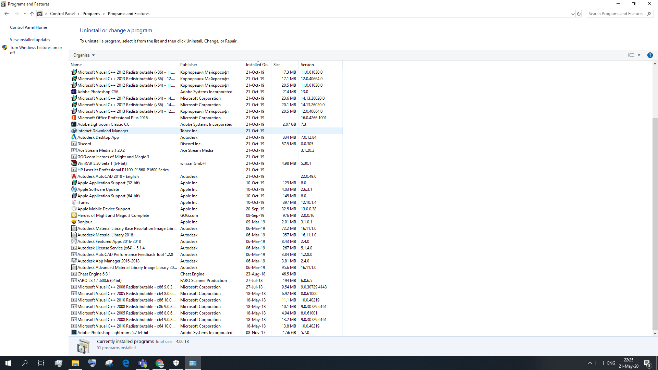Select HP LaserJet Professional P1100-P1560-P1600 Series
The height and width of the screenshot is (370, 658).
click(x=206, y=170)
